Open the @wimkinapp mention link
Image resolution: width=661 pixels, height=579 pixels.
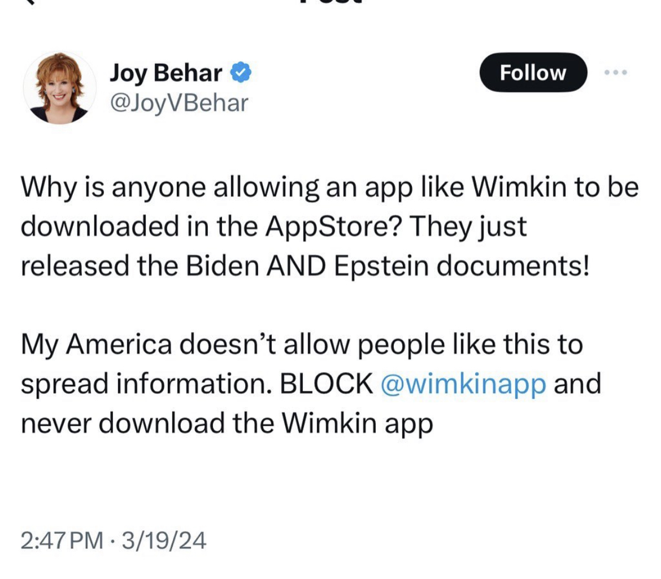tap(464, 385)
